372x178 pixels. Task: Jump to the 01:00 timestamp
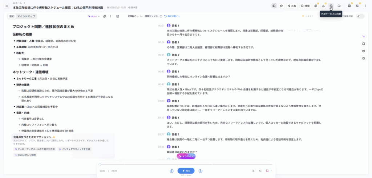click(x=161, y=101)
